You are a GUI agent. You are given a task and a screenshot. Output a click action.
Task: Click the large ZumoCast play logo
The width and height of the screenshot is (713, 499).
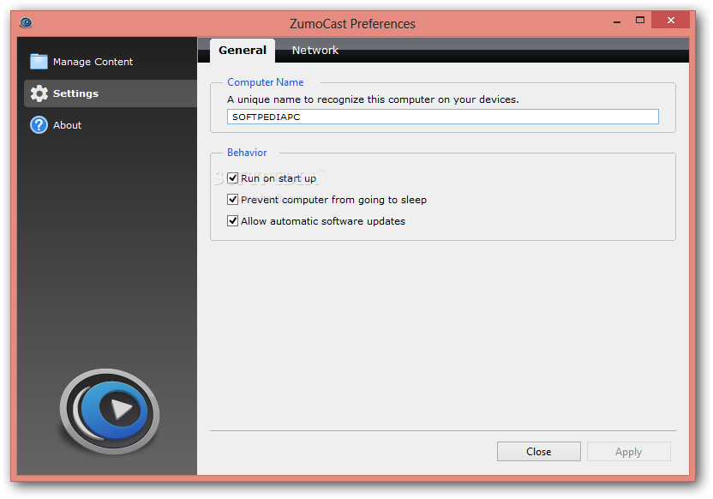110,412
